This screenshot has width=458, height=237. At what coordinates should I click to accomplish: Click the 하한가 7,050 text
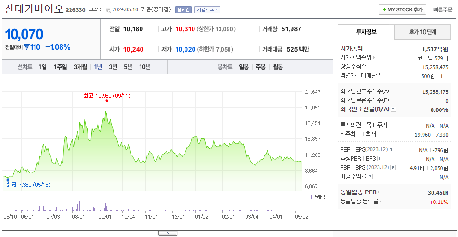click(x=215, y=50)
